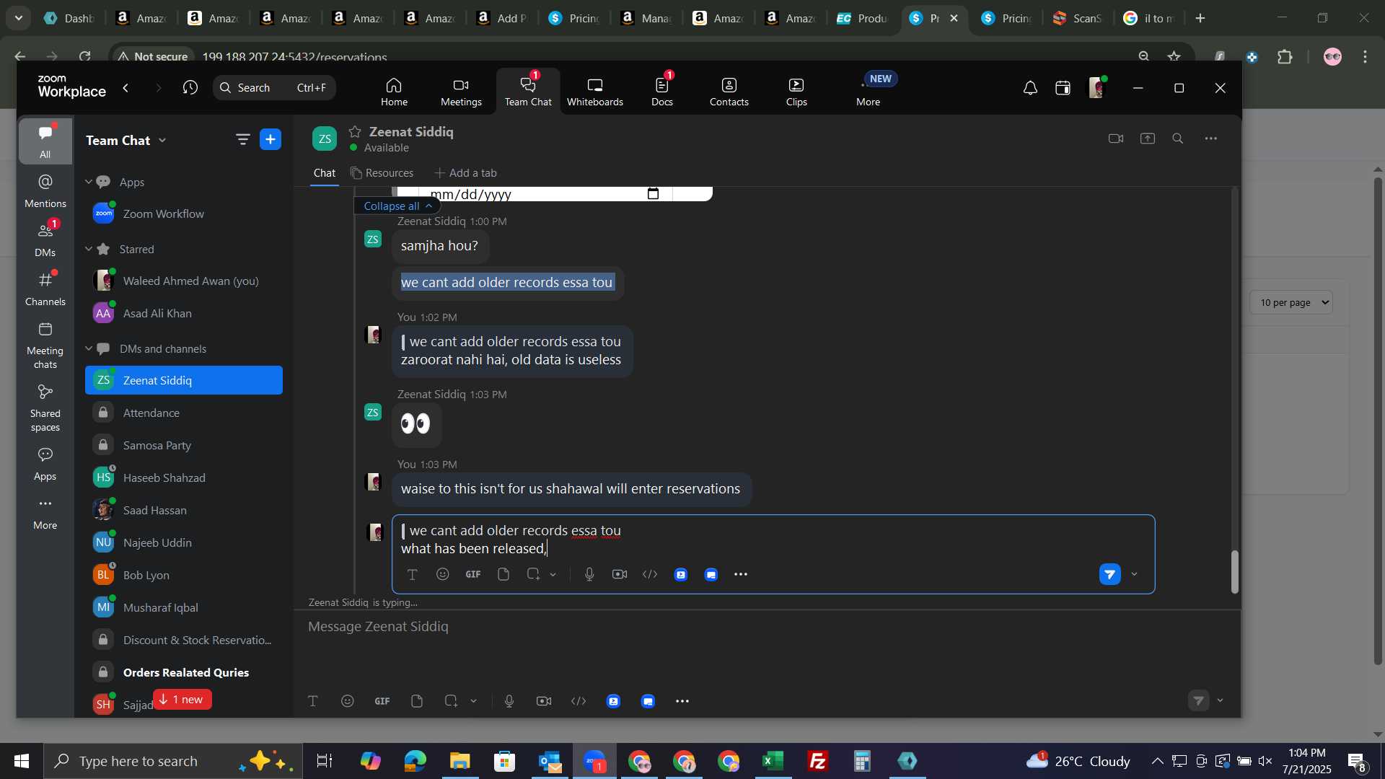Open Apps in the left sidebar
The image size is (1385, 779).
(45, 464)
